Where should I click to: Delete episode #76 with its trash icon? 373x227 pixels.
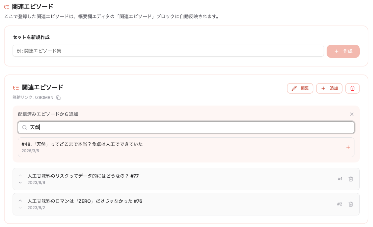coord(351,204)
